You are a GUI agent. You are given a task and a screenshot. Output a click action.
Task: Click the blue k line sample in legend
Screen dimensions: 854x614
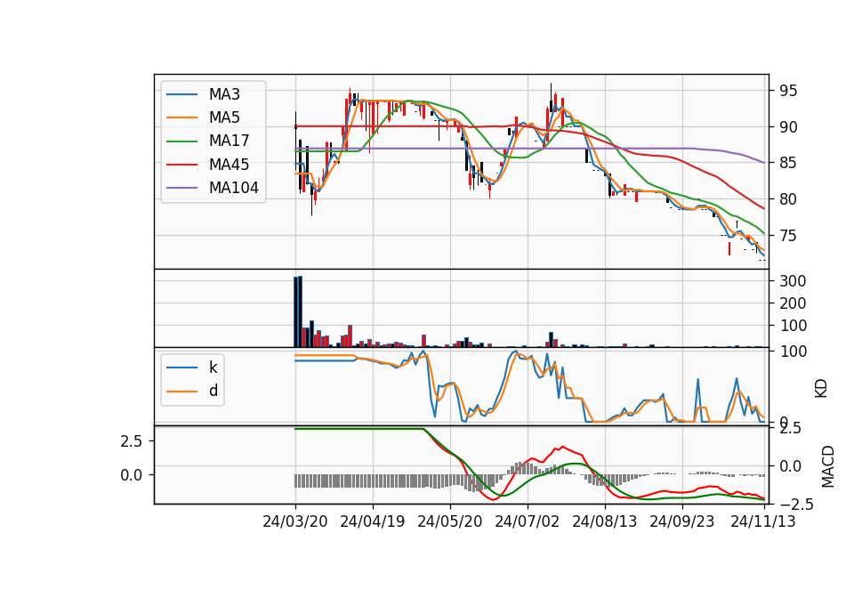pos(181,368)
